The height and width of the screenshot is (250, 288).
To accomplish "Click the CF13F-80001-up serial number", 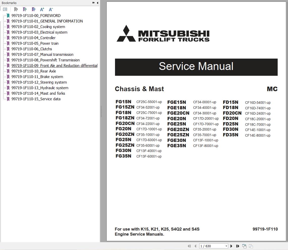I will [x=206, y=146].
